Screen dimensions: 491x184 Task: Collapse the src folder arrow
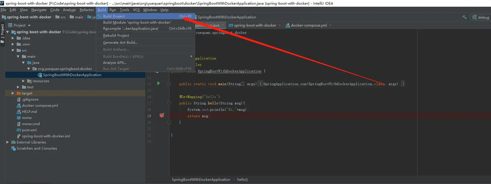(13, 50)
